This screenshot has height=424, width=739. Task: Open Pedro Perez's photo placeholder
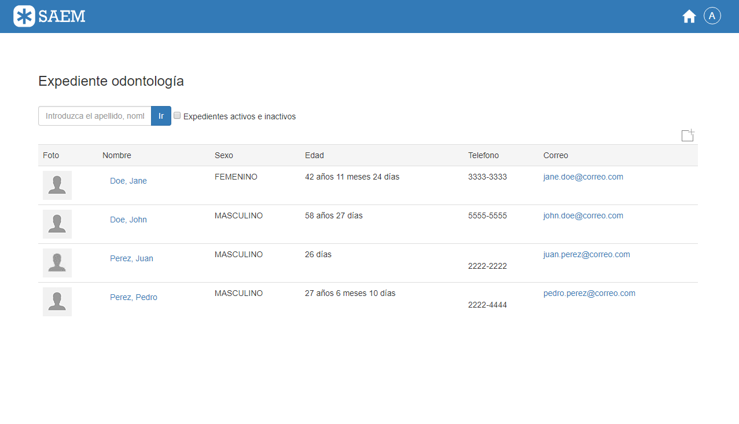[57, 302]
